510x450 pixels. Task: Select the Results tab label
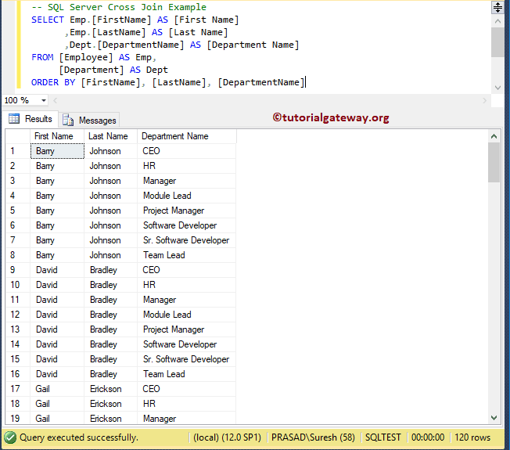(38, 119)
